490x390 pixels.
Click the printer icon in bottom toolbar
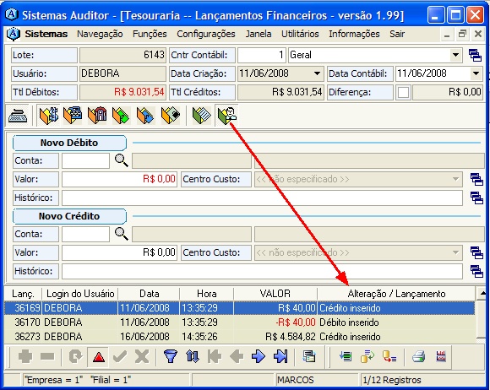(x=418, y=356)
